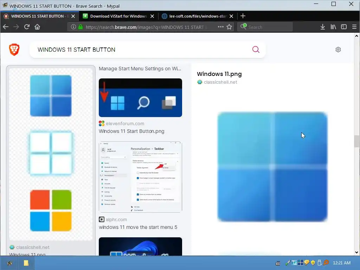Click the four blue squares tray icon
360x270 pixels.
301,262
